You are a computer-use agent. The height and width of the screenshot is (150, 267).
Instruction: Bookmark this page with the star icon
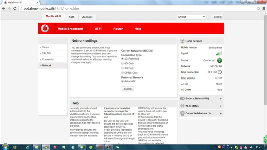click(258, 8)
